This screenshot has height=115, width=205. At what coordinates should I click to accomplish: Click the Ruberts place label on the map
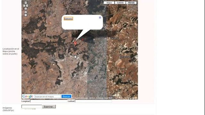[x=65, y=31]
